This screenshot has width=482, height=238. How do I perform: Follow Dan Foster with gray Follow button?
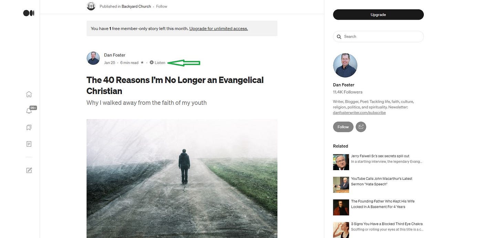pyautogui.click(x=343, y=127)
